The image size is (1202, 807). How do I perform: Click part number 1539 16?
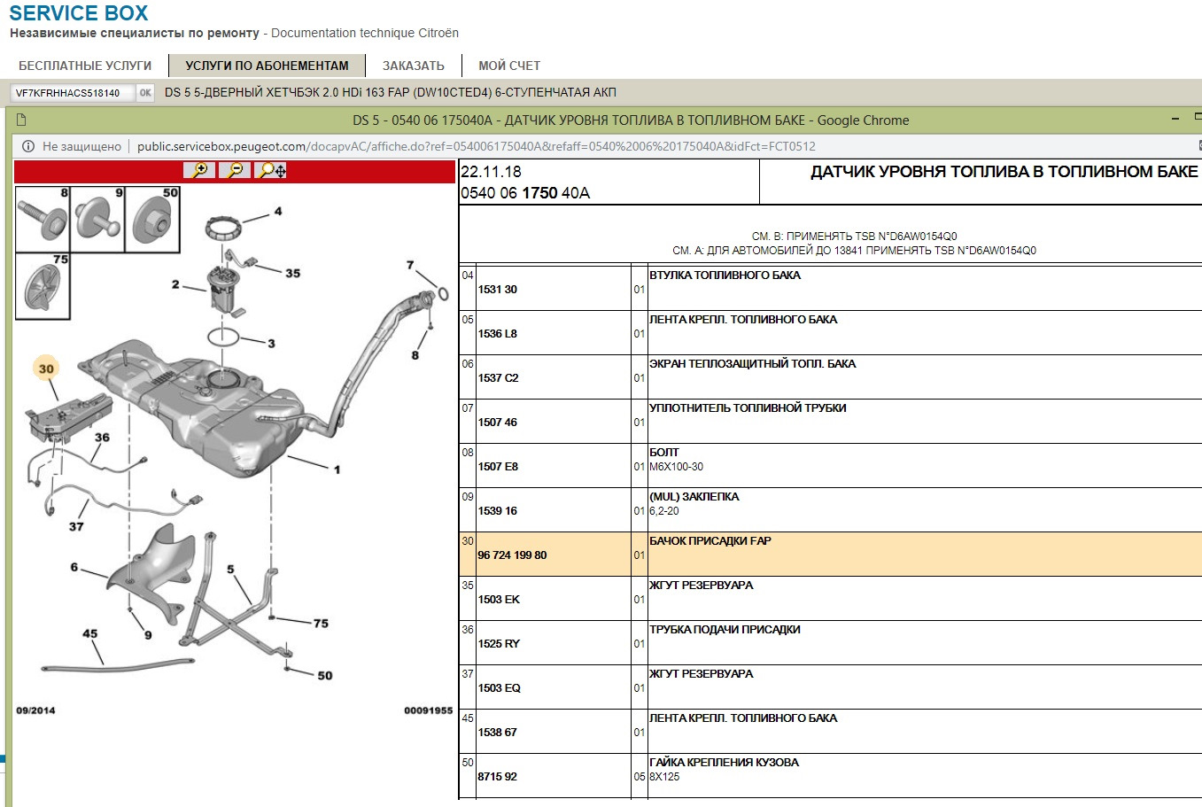[x=498, y=511]
